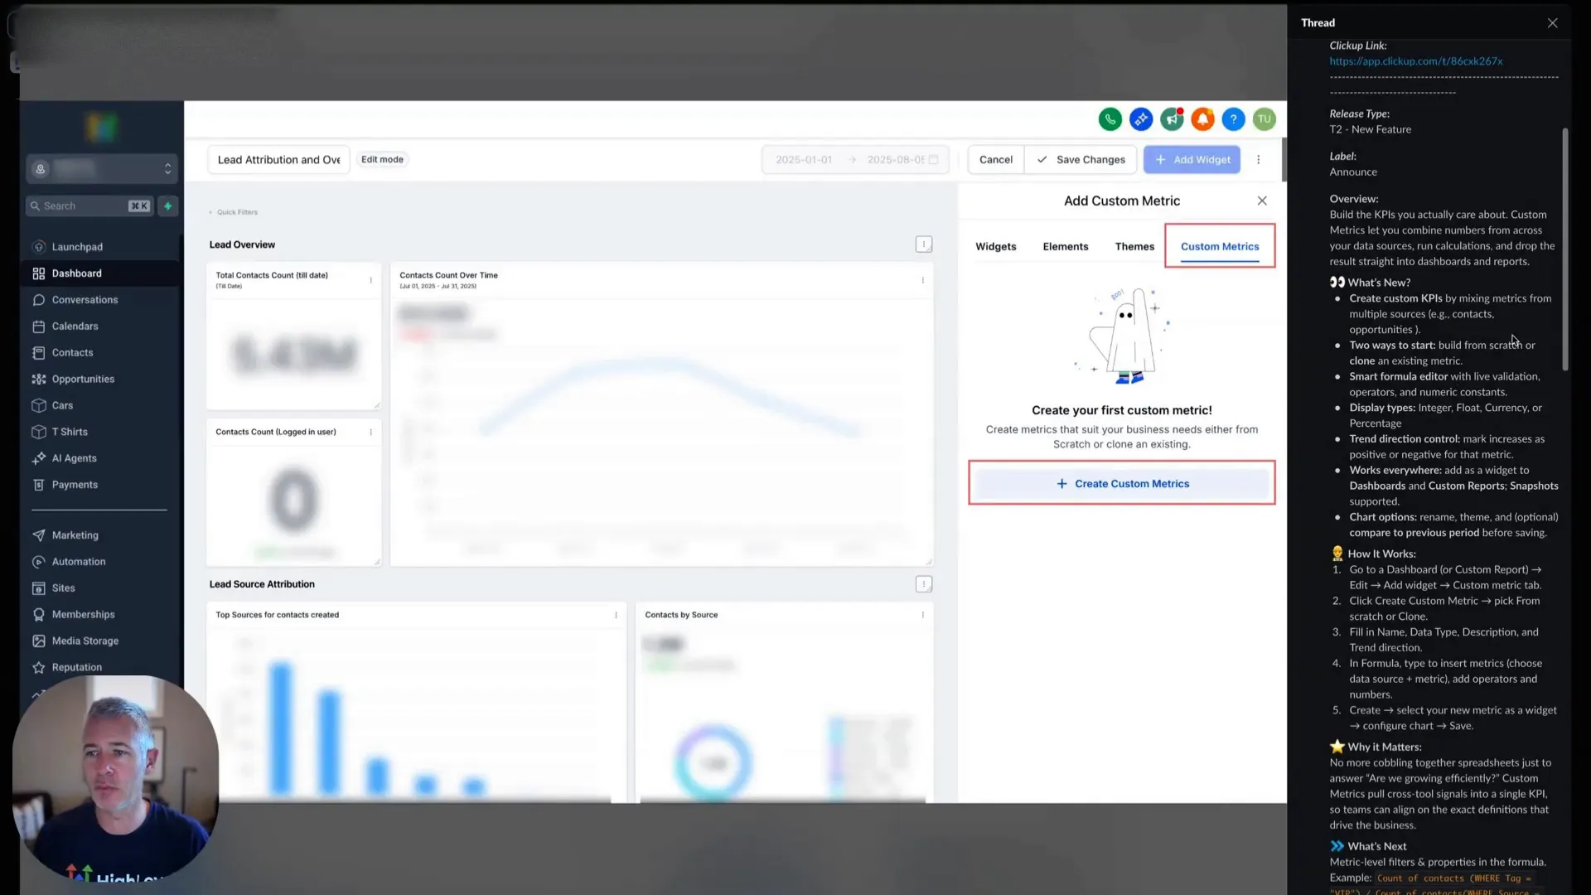Check notifications via the bell icon
Screen dimensions: 1591x895
(1202, 119)
